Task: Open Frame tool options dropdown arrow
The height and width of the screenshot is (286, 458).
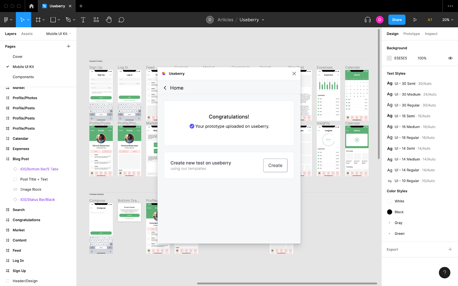Action: pos(44,20)
